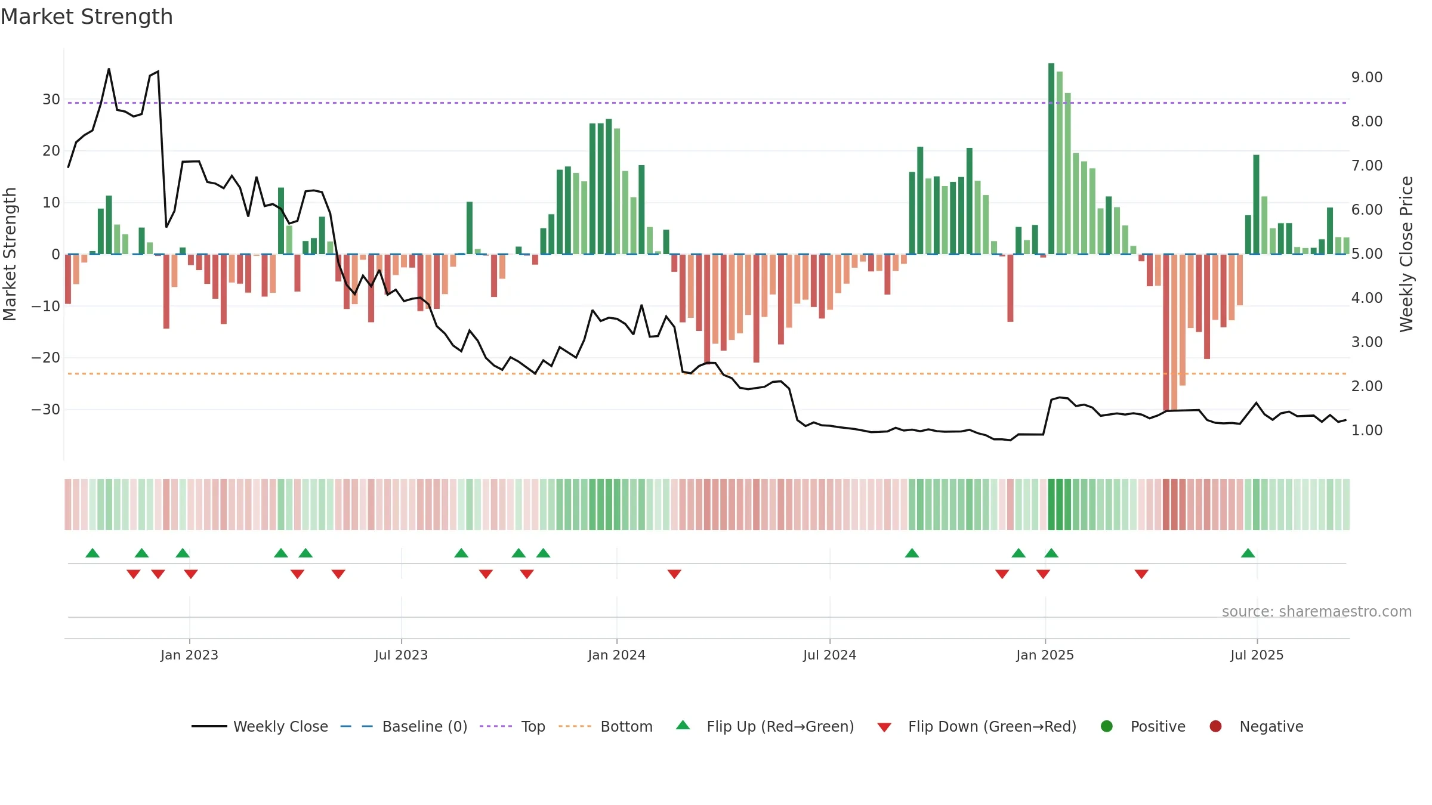1432x805 pixels.
Task: Toggle the Baseline (0) legend entry
Action: coord(404,726)
